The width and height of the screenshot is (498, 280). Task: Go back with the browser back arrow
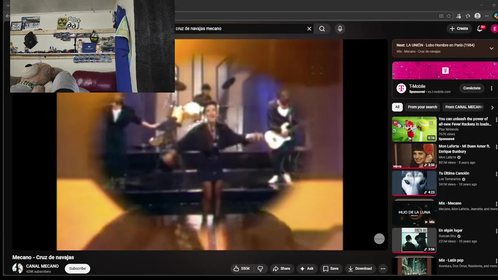8,16
